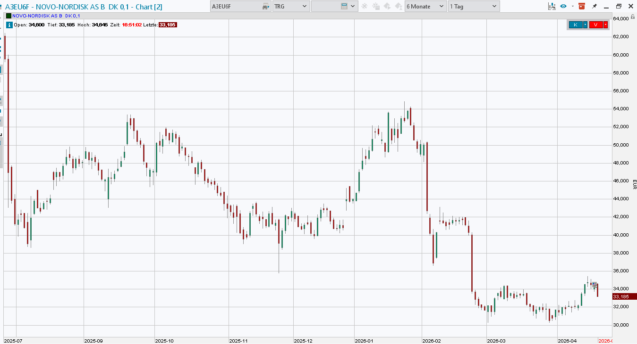The width and height of the screenshot is (637, 344).
Task: Toggle the eye visibility icon
Action: 563,6
